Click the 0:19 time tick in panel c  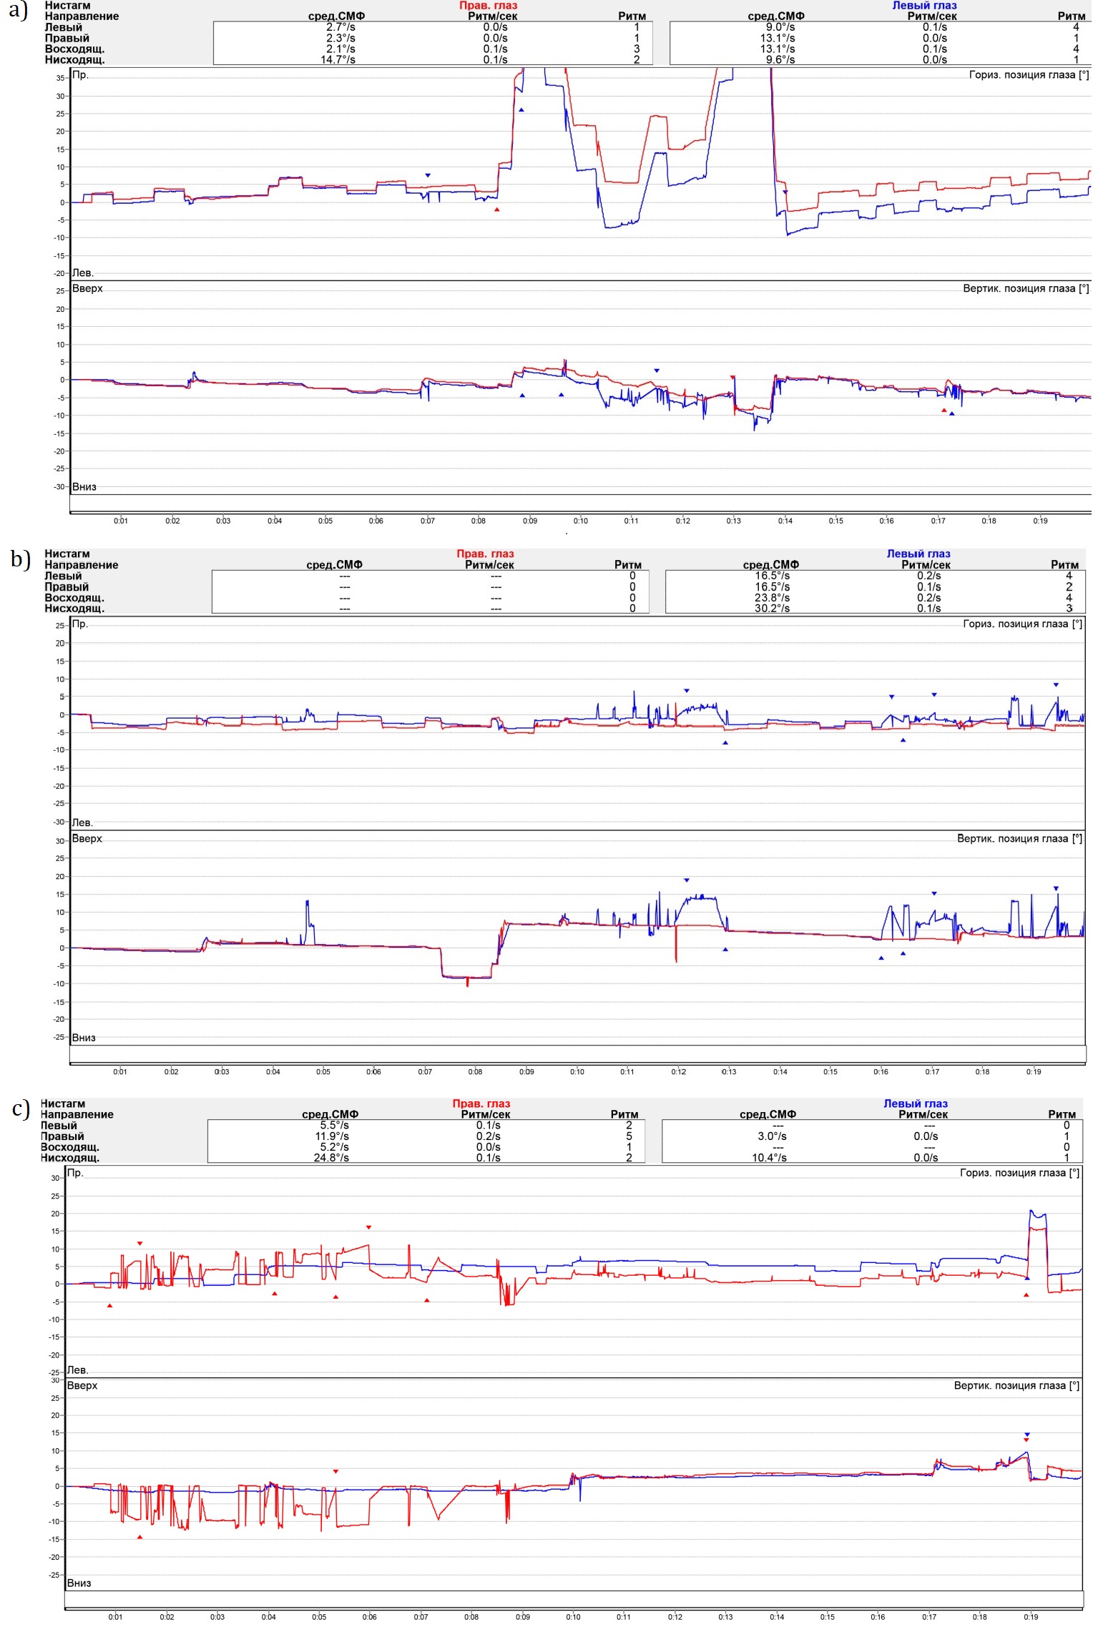click(1030, 1616)
